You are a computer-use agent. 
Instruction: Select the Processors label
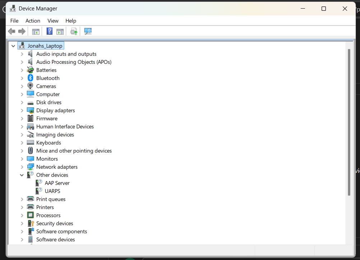[x=48, y=215]
